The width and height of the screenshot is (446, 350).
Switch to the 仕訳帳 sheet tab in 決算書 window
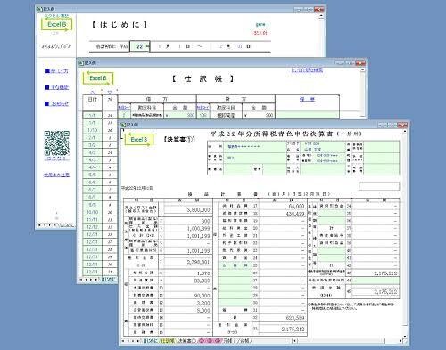pos(168,341)
